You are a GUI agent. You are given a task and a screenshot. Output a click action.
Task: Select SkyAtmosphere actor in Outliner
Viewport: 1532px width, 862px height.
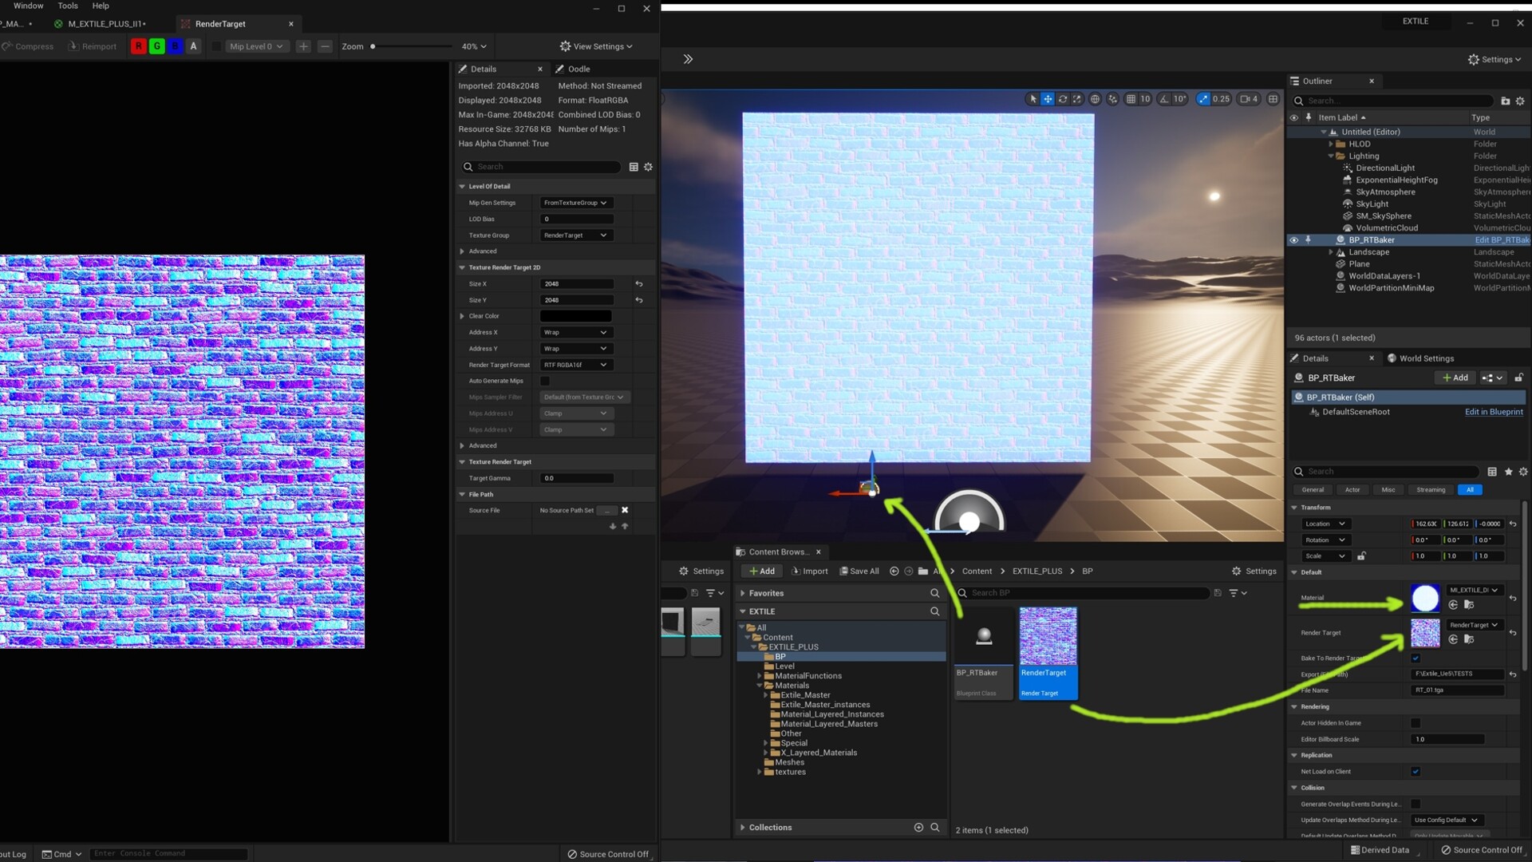tap(1385, 192)
